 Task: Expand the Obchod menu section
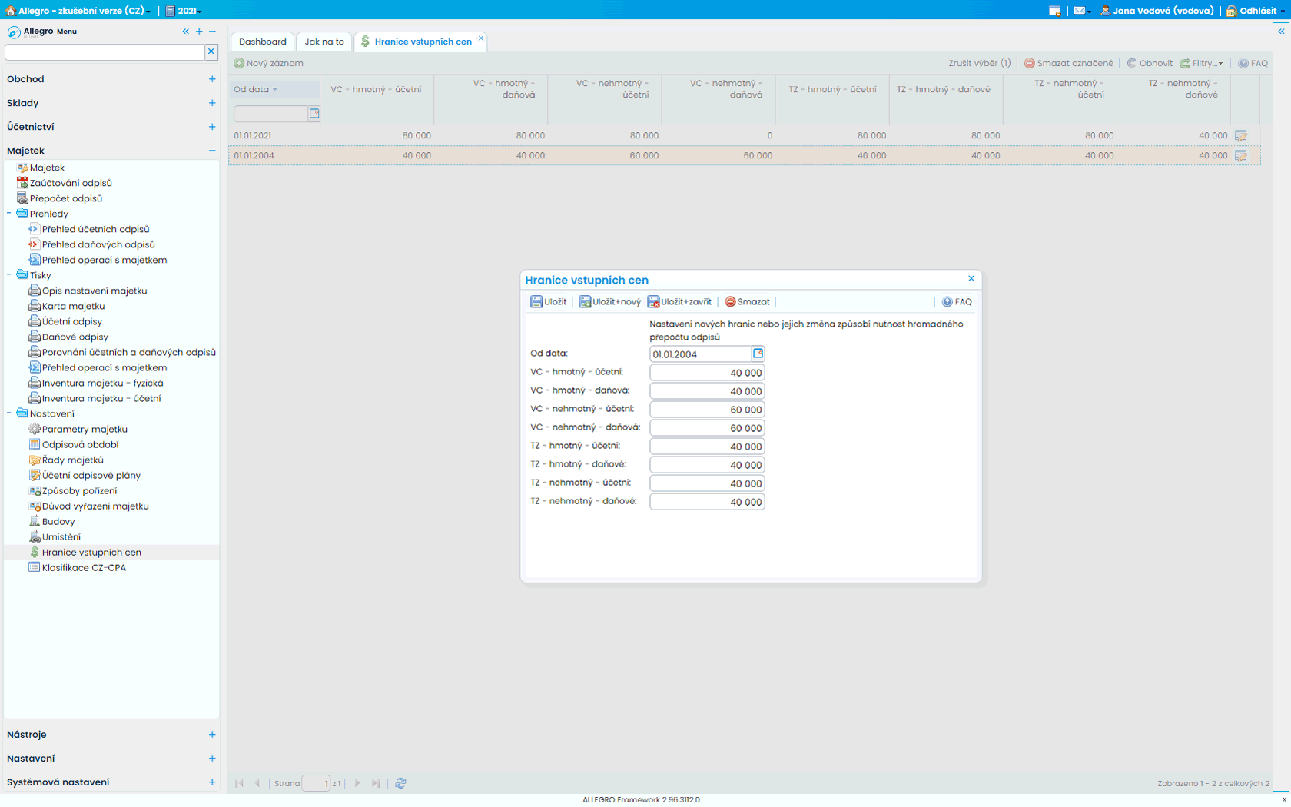pyautogui.click(x=212, y=79)
